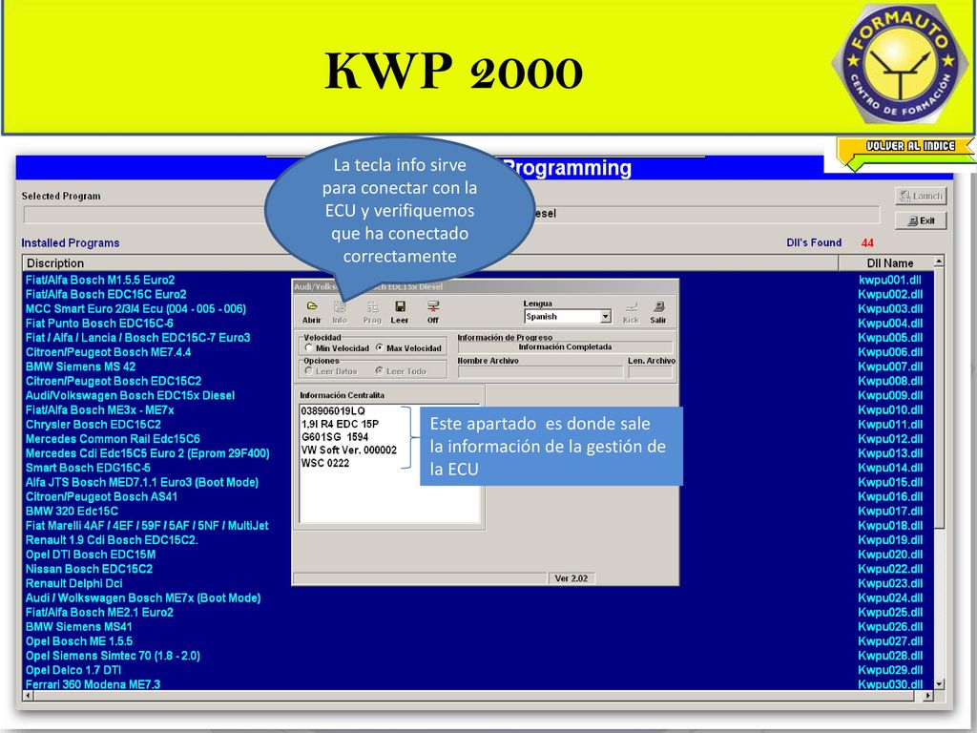Select Renault 1.9 Cdi Bosch EDC15C2
The height and width of the screenshot is (733, 977).
112,540
